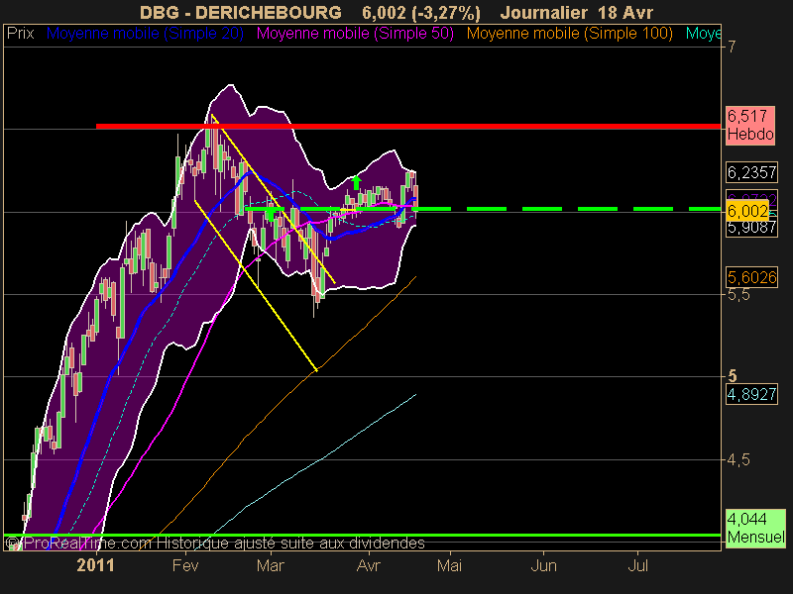Image resolution: width=793 pixels, height=594 pixels.
Task: Select "Moyenne mobile (Simple 100)" legend entry
Action: click(x=569, y=34)
